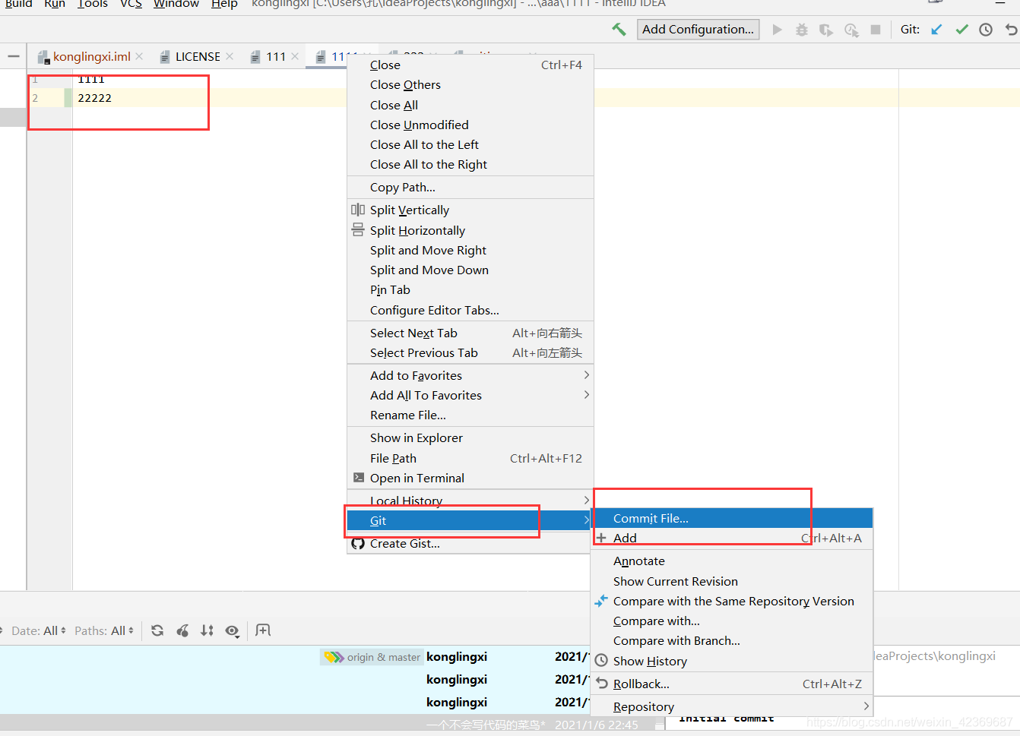Open the Paths filter dropdown
This screenshot has width=1020, height=736.
tap(104, 630)
